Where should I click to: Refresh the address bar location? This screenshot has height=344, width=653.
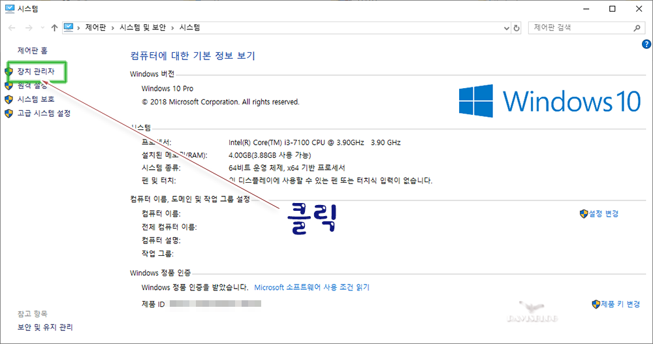[517, 28]
